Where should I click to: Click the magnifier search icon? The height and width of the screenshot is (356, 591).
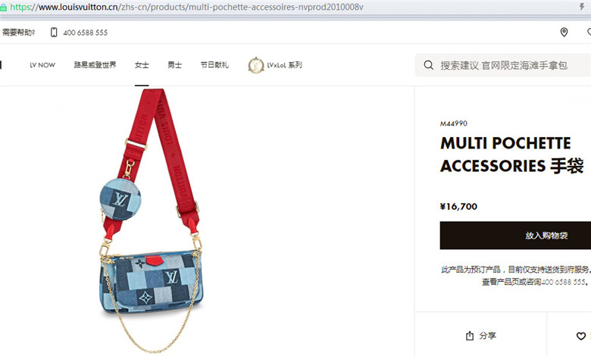click(429, 65)
